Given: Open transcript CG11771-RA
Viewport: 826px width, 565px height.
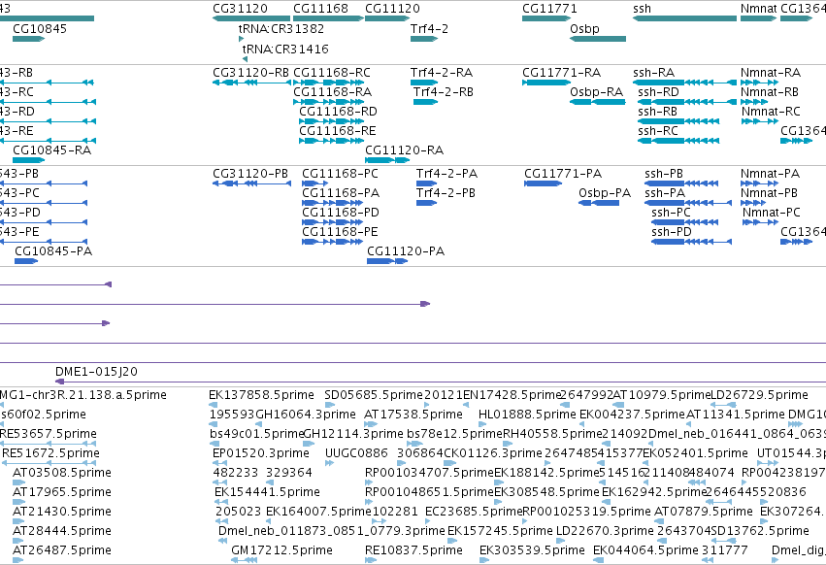Looking at the screenshot, I should [562, 73].
